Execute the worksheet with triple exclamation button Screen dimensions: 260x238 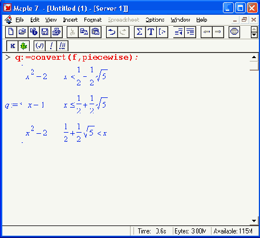[x=62, y=46]
